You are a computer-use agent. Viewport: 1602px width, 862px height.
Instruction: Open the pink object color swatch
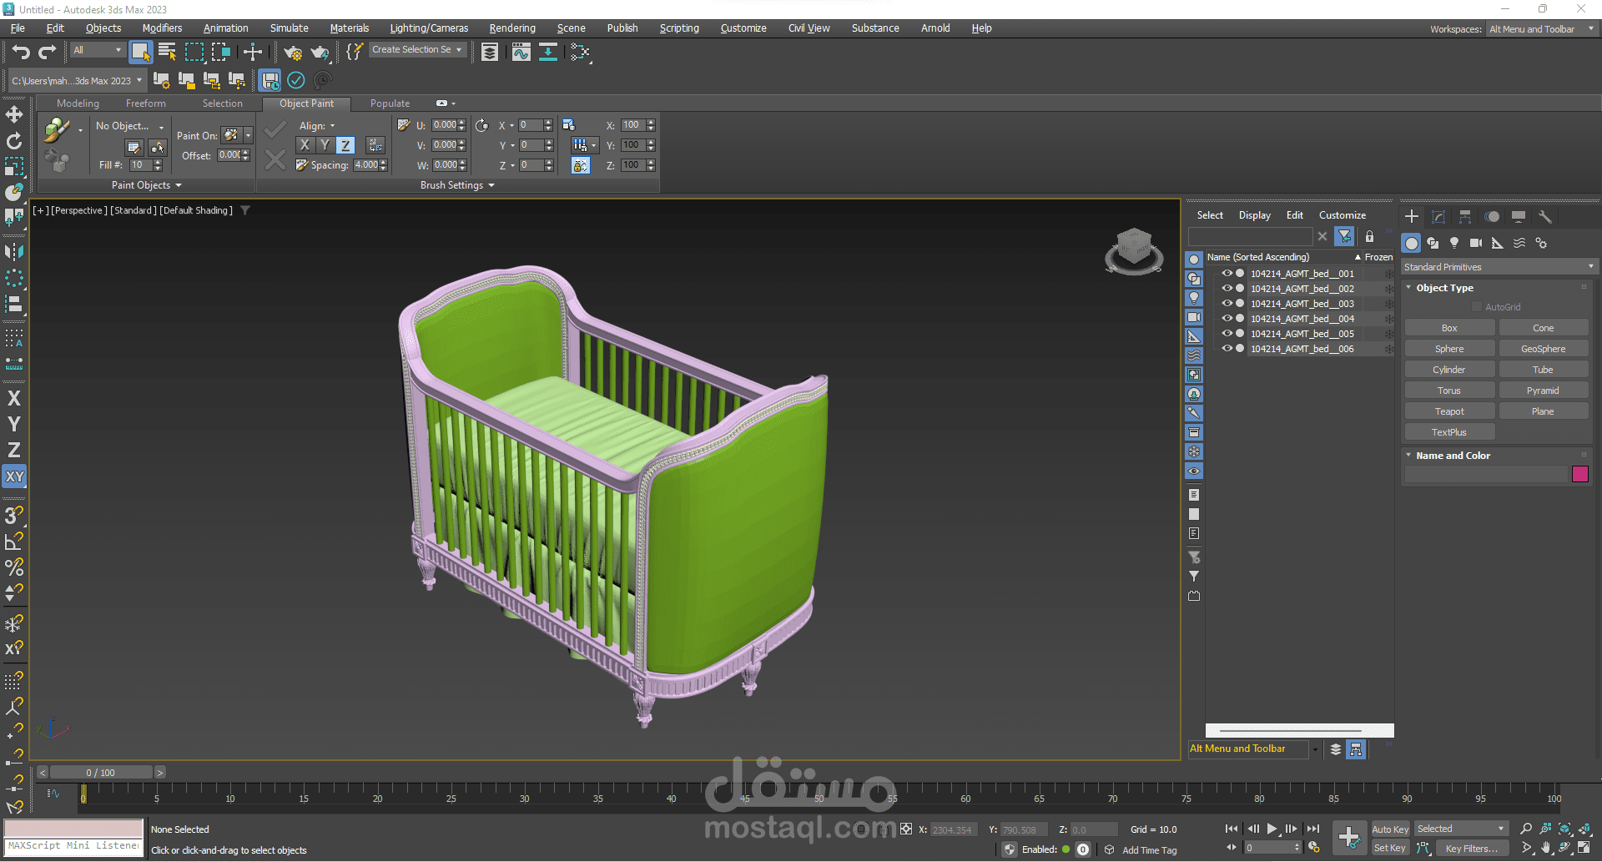pos(1579,474)
